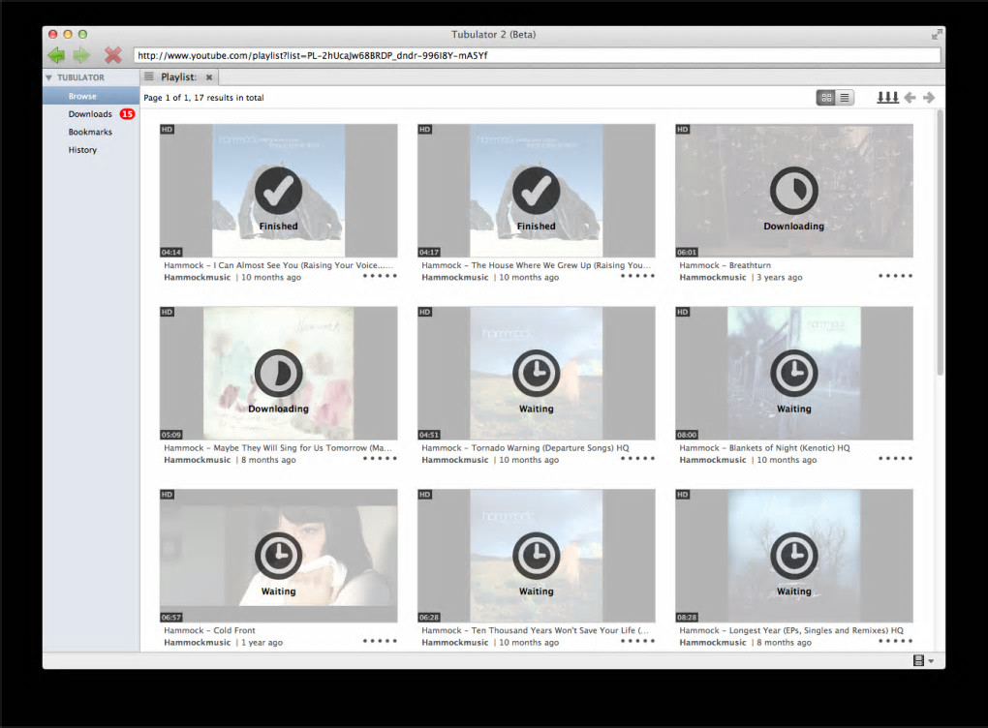Click the Longest Year (EPs, Singles) title
The height and width of the screenshot is (728, 988).
(x=791, y=630)
